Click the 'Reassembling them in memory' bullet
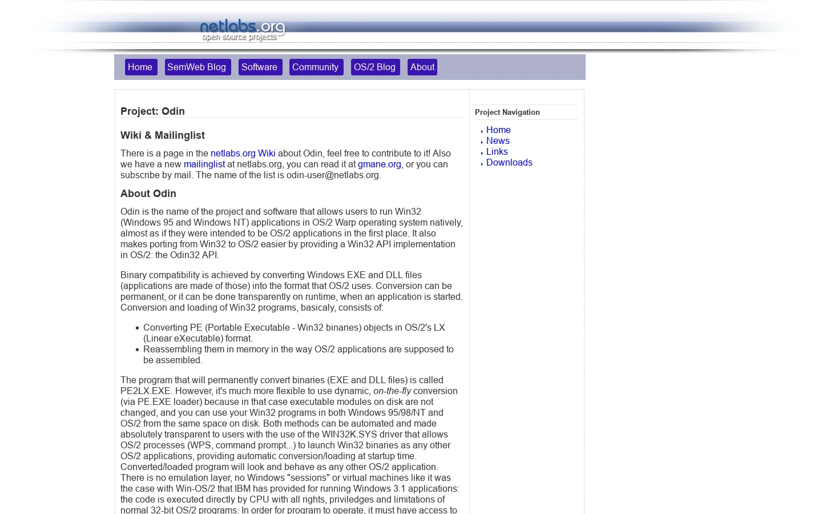This screenshot has height=514, width=822. 299,354
